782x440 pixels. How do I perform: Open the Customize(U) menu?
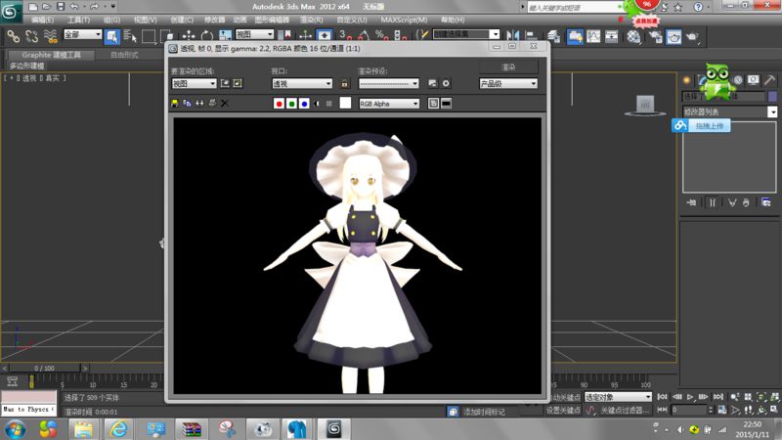(x=352, y=20)
